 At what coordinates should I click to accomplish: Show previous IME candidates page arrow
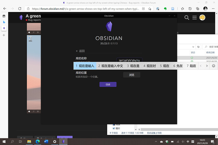point(201,66)
